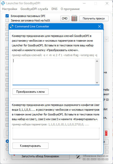113x164 pixels.
Task: Close the Command Line Converter dialog
Action: pos(99,26)
